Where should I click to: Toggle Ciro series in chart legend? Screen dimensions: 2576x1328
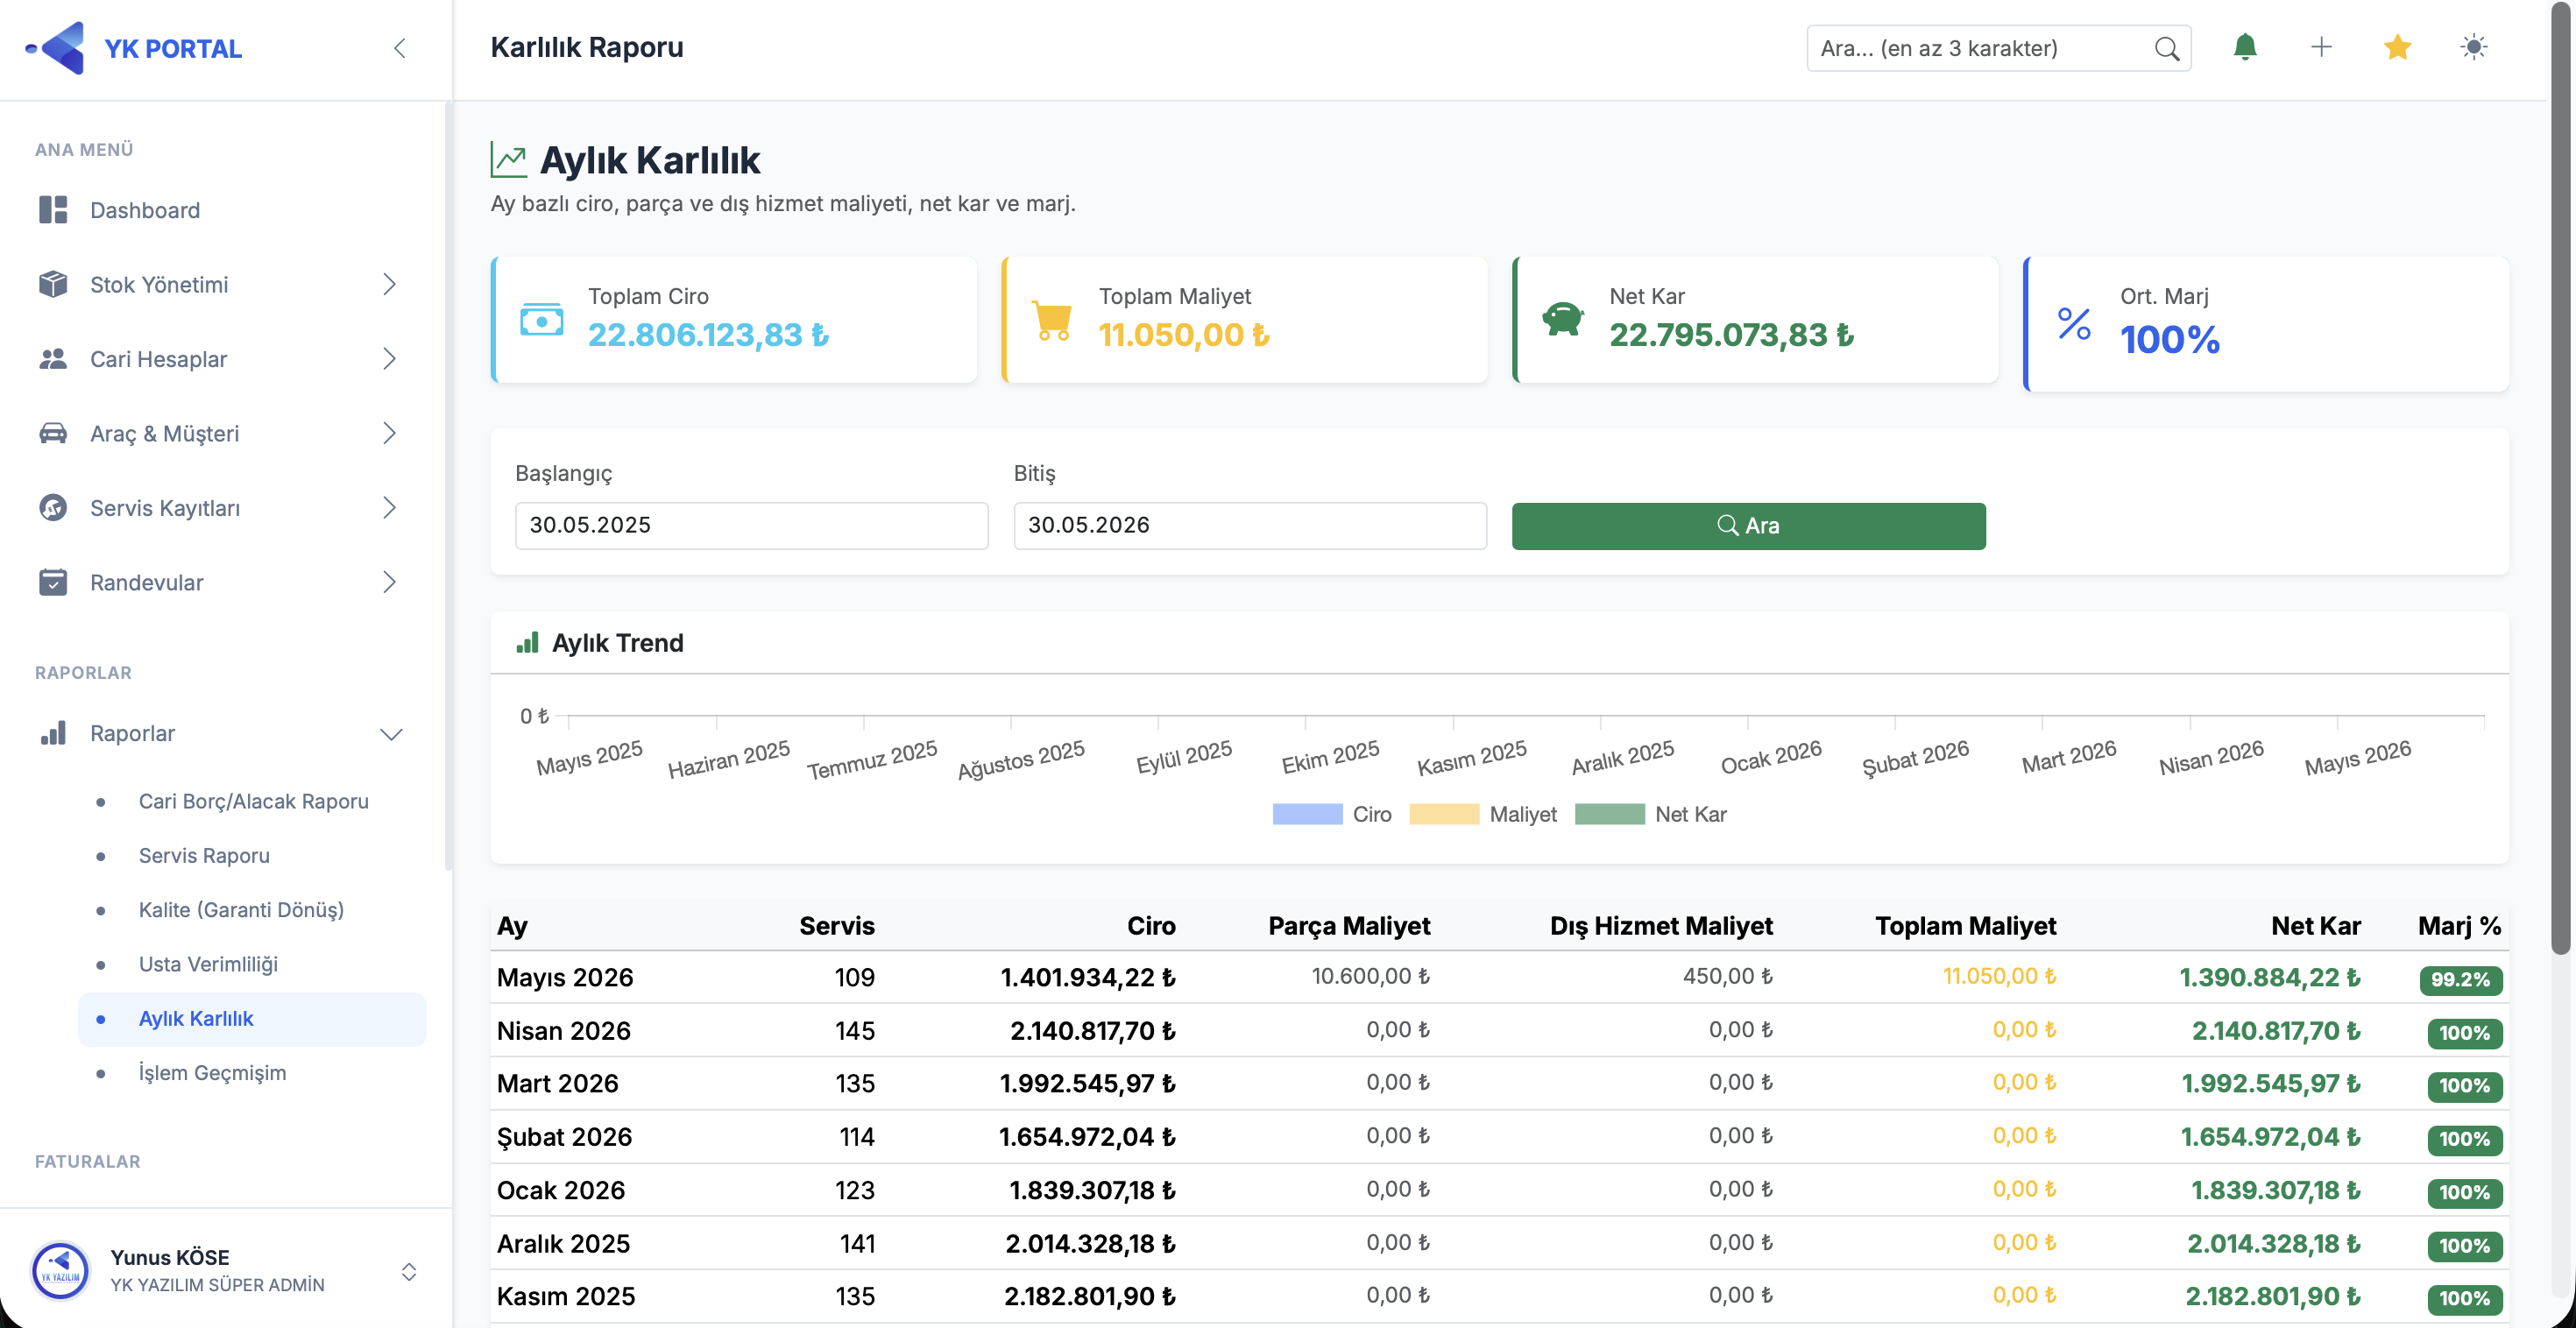click(1331, 814)
